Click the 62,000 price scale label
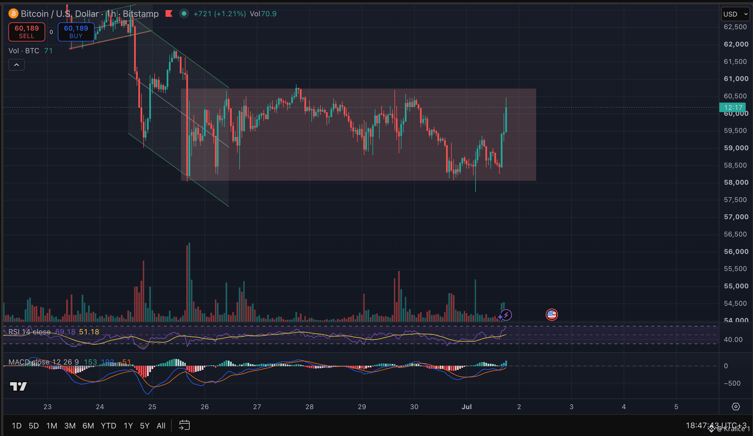Image resolution: width=753 pixels, height=436 pixels. (x=736, y=44)
